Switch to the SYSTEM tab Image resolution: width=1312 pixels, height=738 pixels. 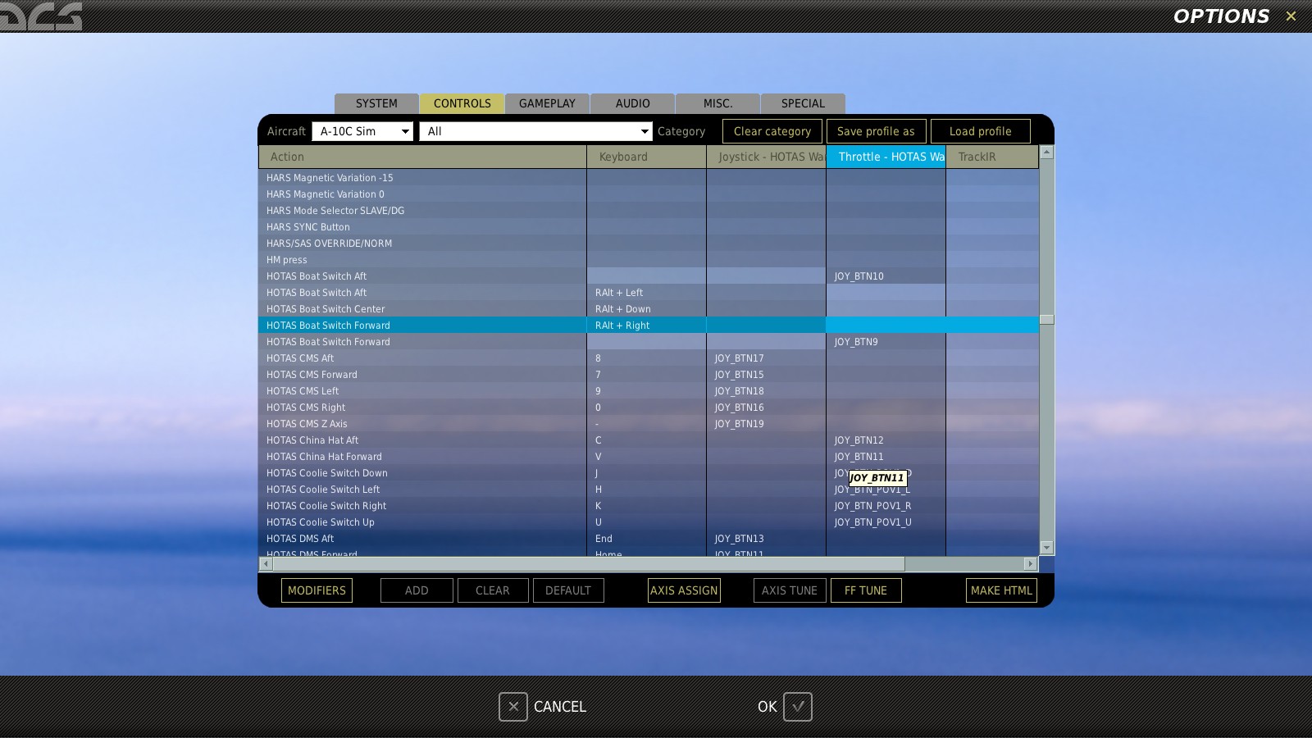pos(376,103)
